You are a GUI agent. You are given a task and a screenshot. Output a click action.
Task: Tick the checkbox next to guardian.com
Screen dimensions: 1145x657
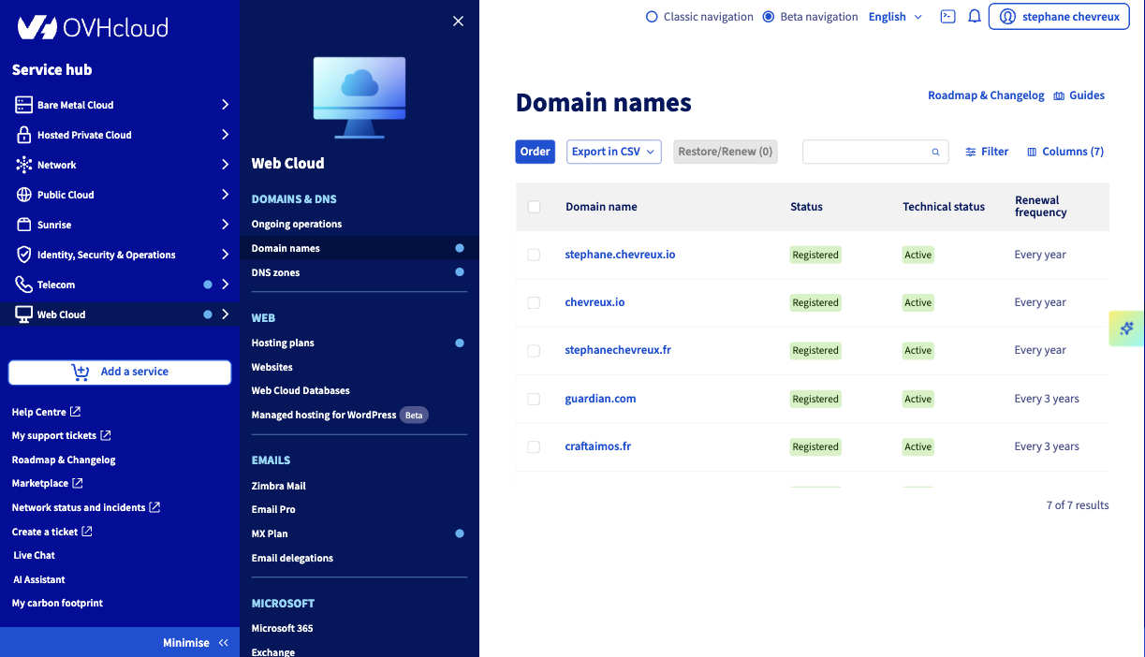[534, 399]
